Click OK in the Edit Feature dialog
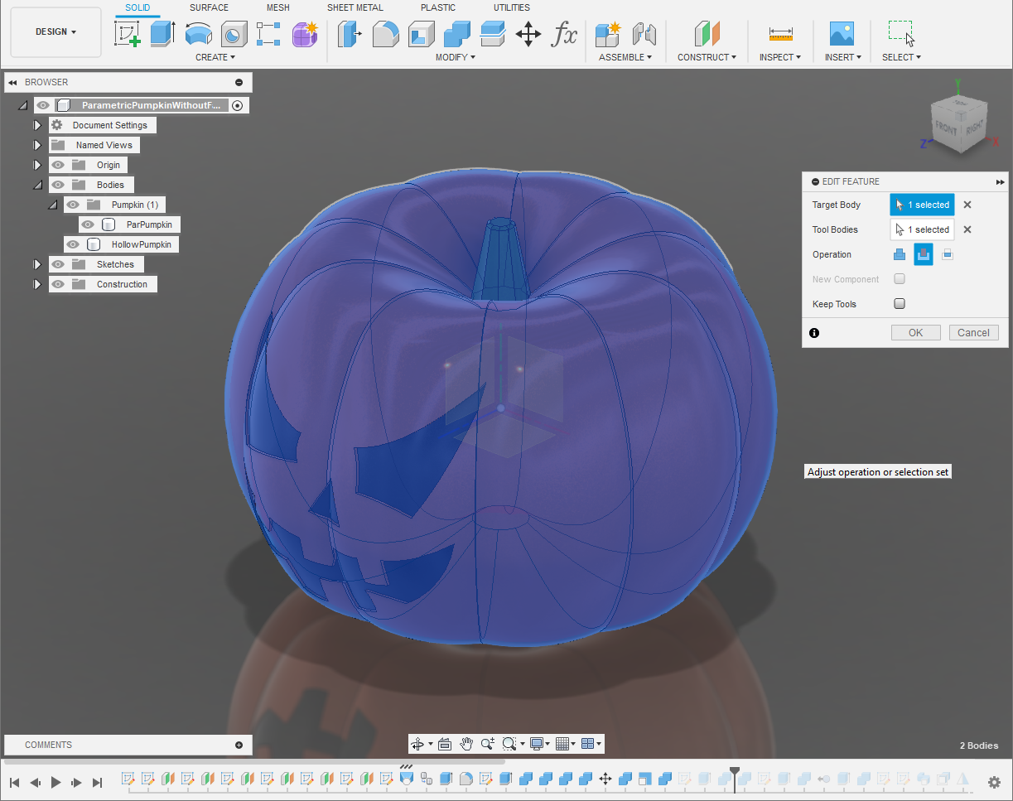This screenshot has width=1013, height=801. coord(916,332)
